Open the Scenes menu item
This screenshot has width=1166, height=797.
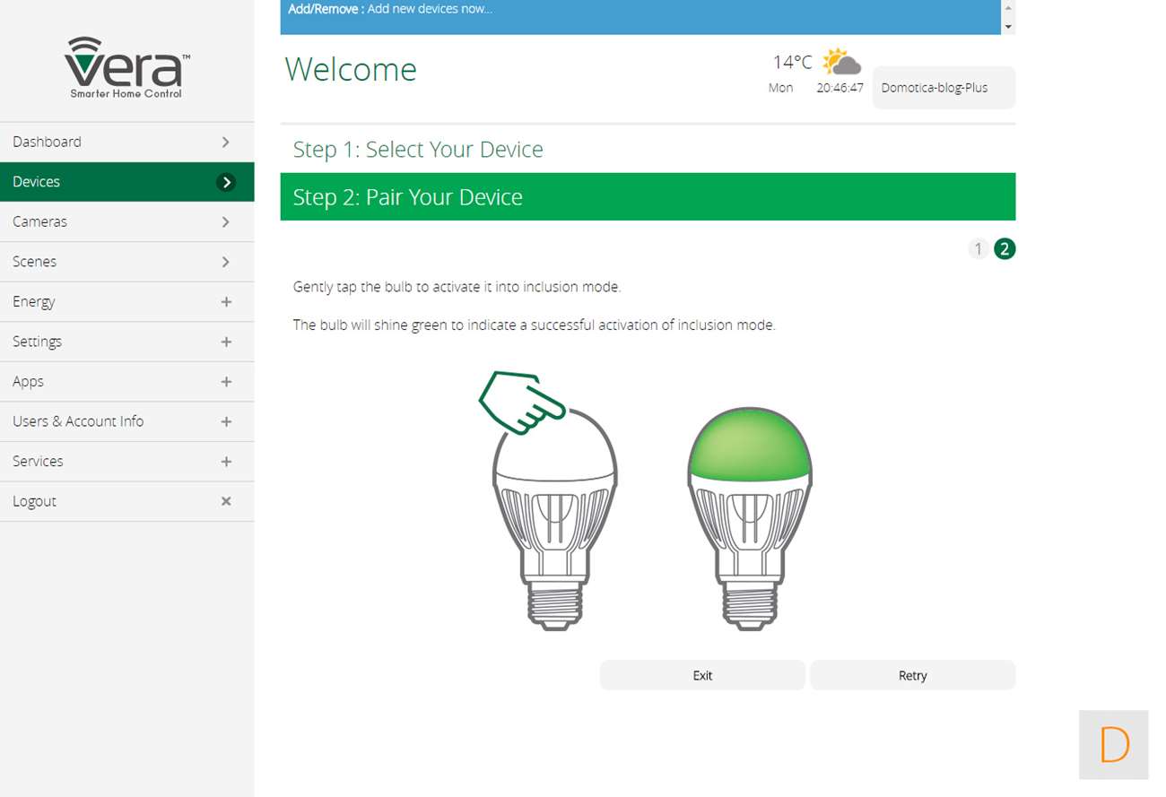[126, 262]
